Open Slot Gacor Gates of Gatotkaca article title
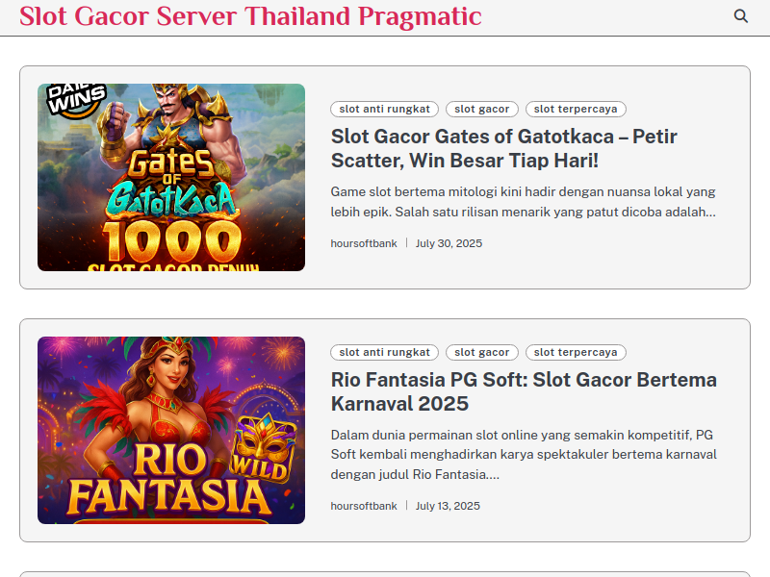 tap(503, 148)
